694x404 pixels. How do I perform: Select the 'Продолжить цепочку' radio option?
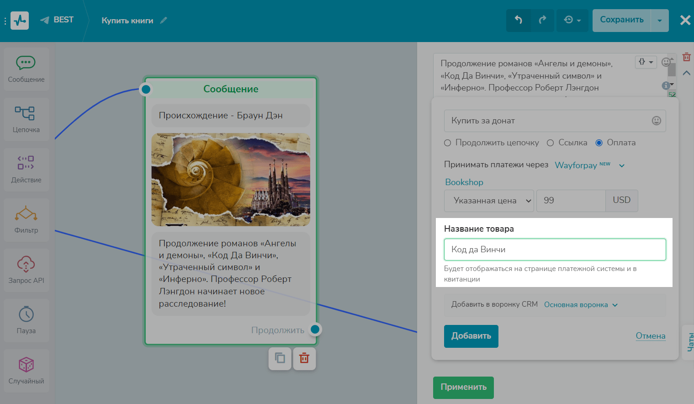[448, 143]
